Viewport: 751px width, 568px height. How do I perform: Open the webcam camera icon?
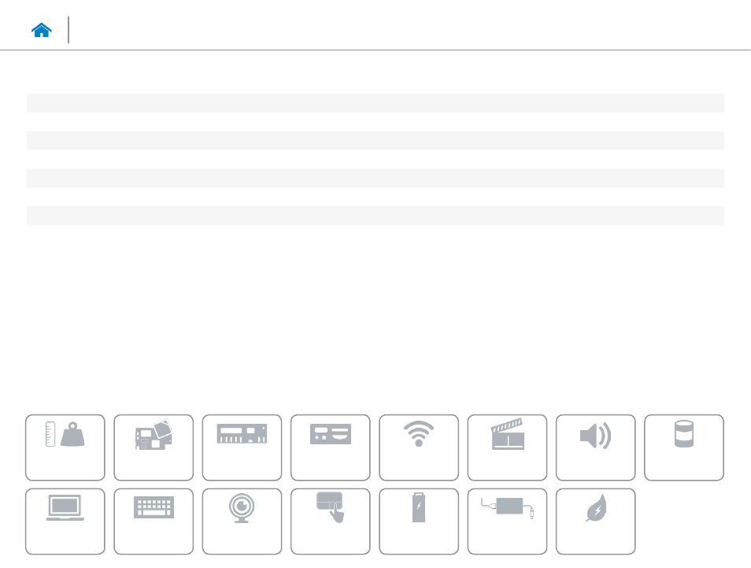242,521
